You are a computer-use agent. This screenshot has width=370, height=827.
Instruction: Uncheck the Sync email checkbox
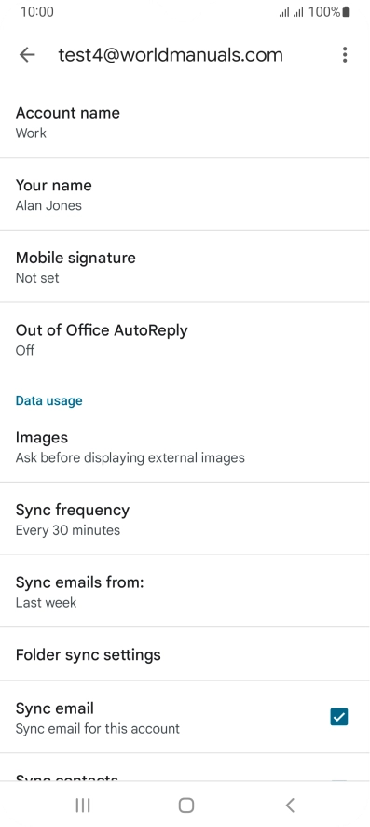[339, 717]
